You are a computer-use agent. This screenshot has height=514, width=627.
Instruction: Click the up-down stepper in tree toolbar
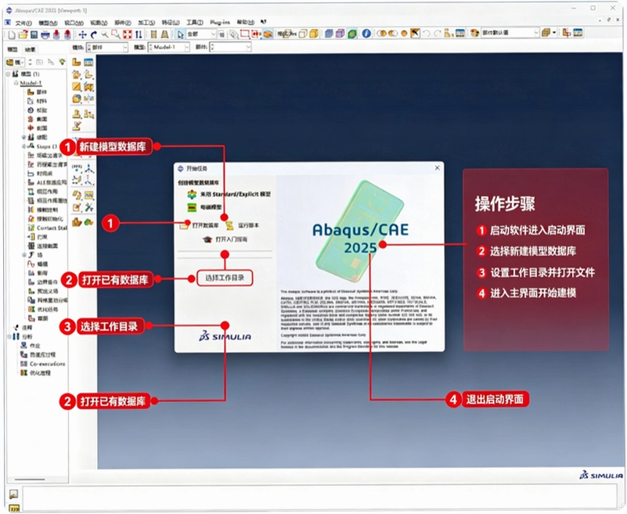[30, 62]
